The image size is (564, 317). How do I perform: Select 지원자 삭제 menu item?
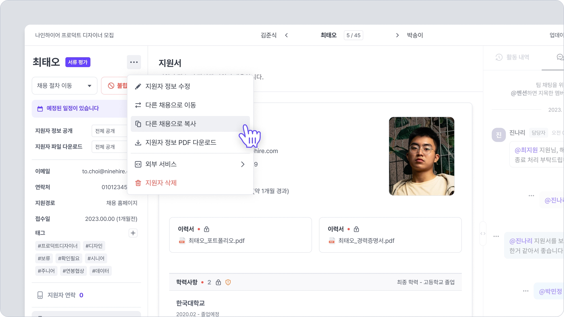pos(190,183)
